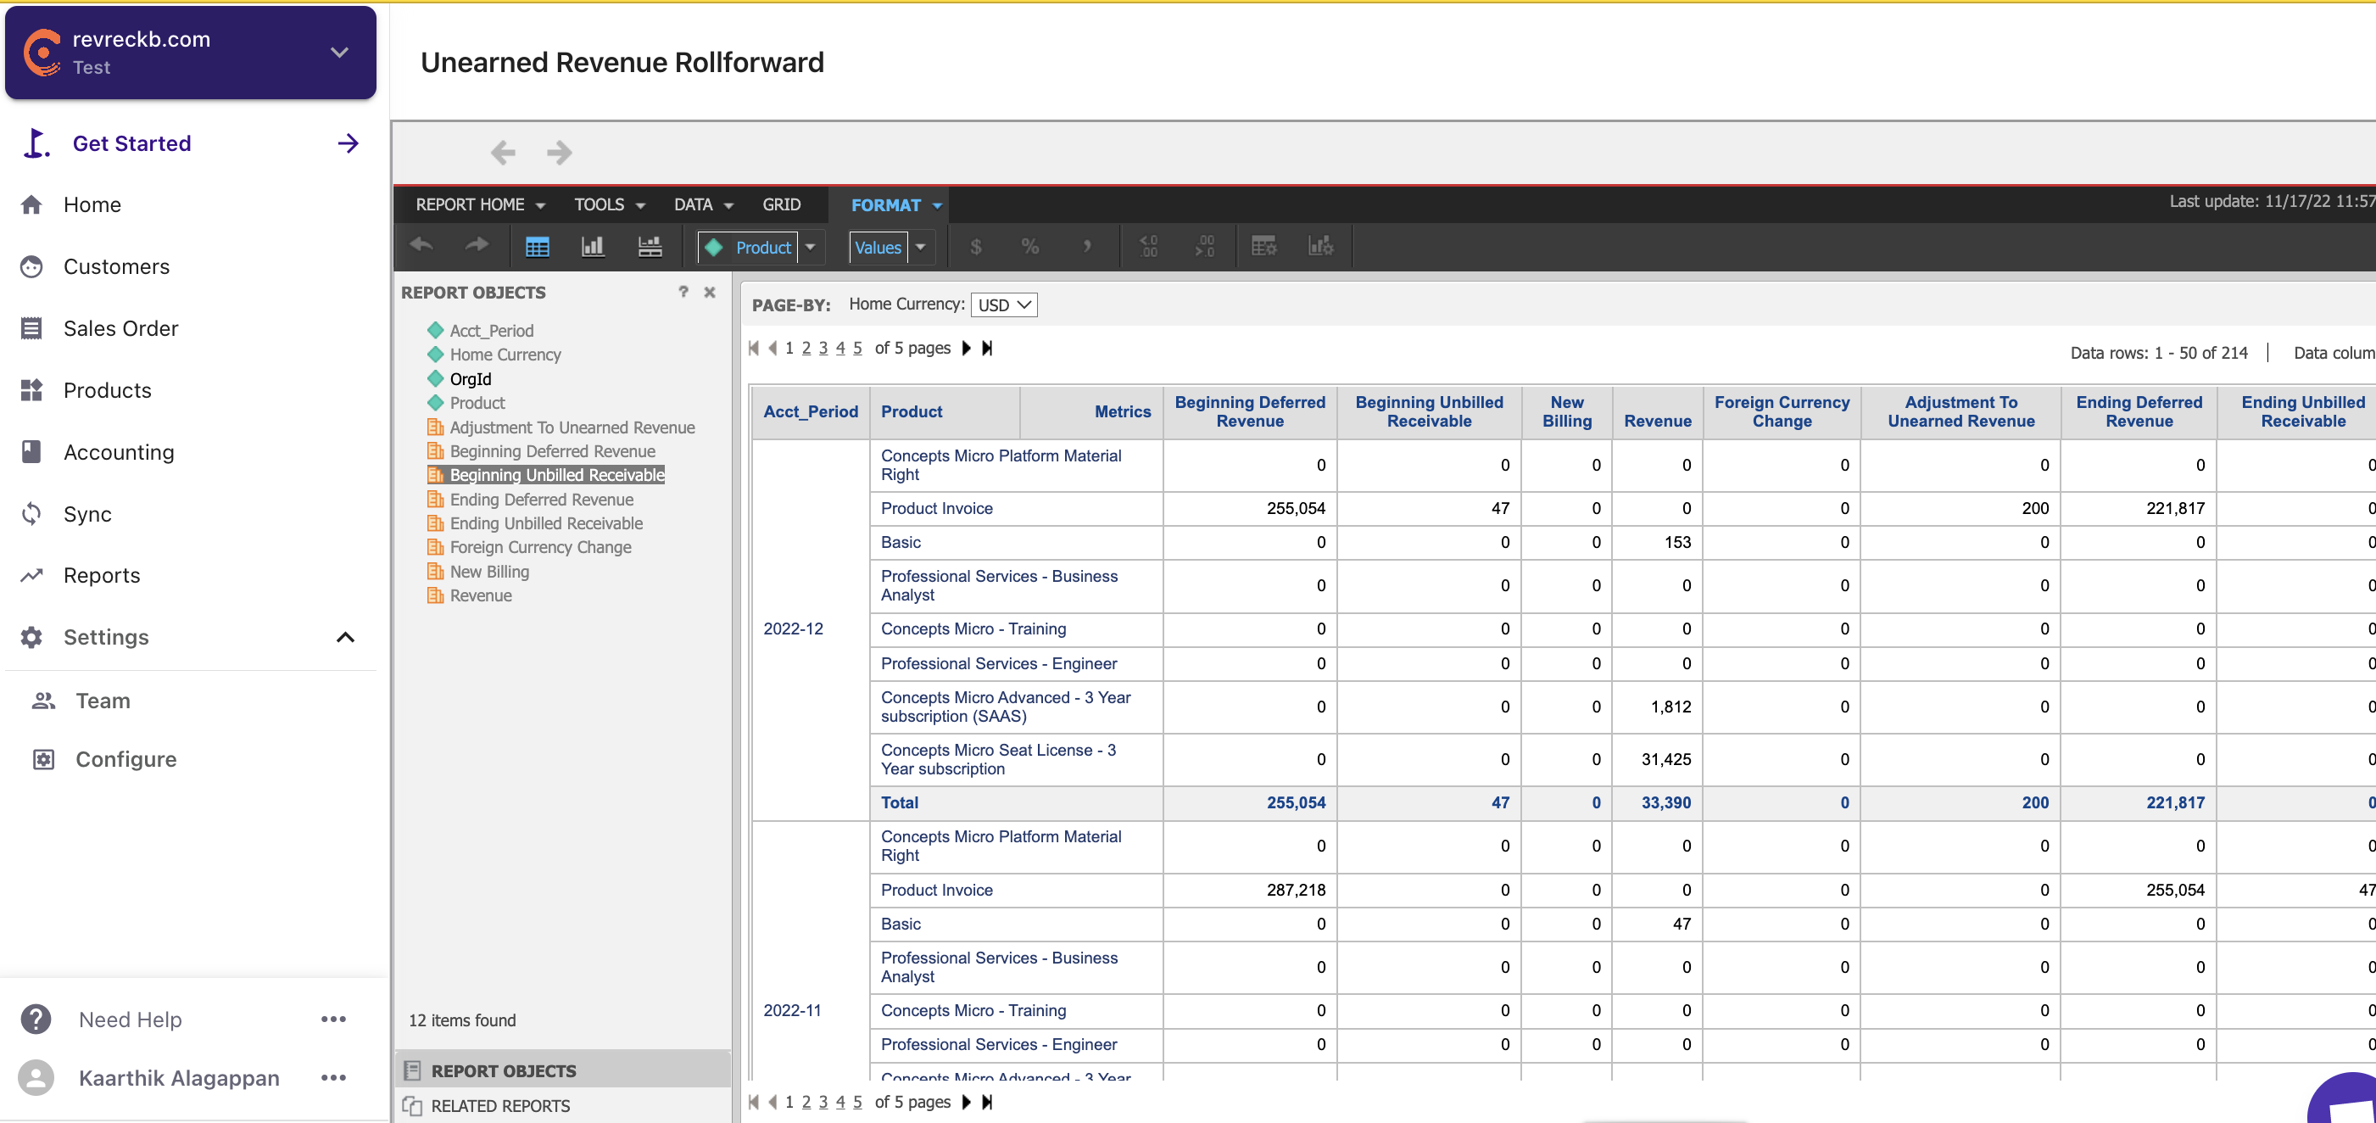
Task: Go to page 2 in top pager
Action: (806, 348)
